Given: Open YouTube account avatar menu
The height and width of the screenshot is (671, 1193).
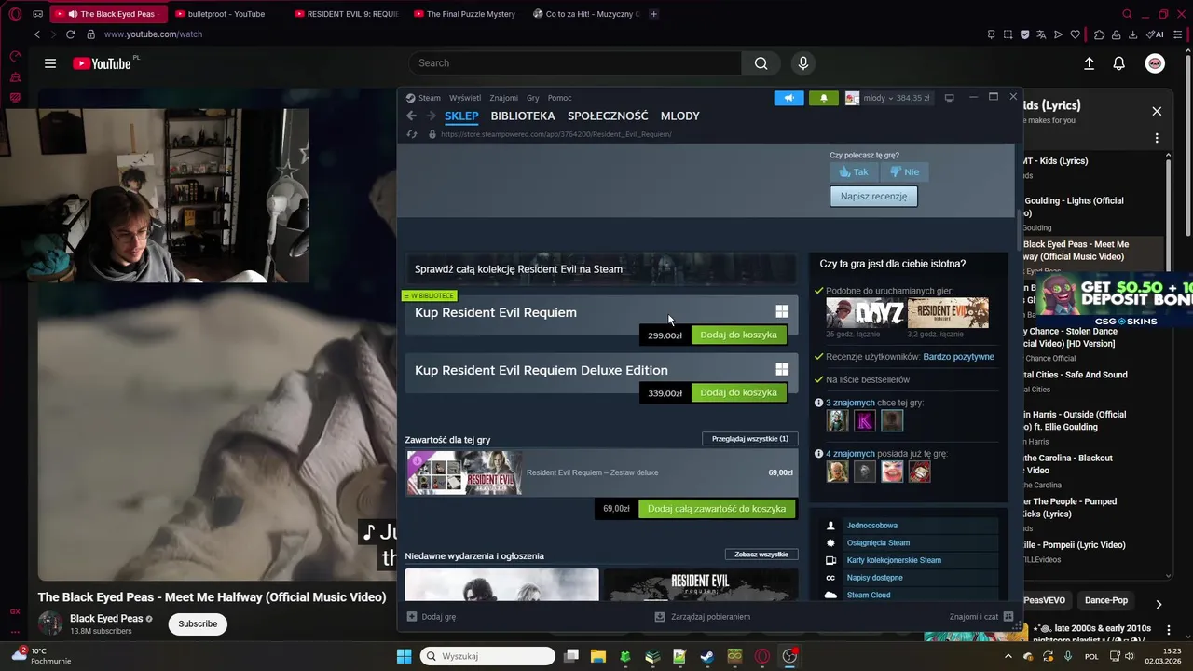Looking at the screenshot, I should tap(1155, 63).
